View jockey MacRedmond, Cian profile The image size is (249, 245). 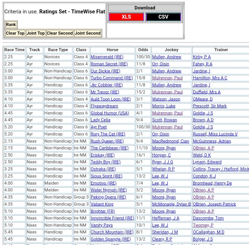[171, 141]
